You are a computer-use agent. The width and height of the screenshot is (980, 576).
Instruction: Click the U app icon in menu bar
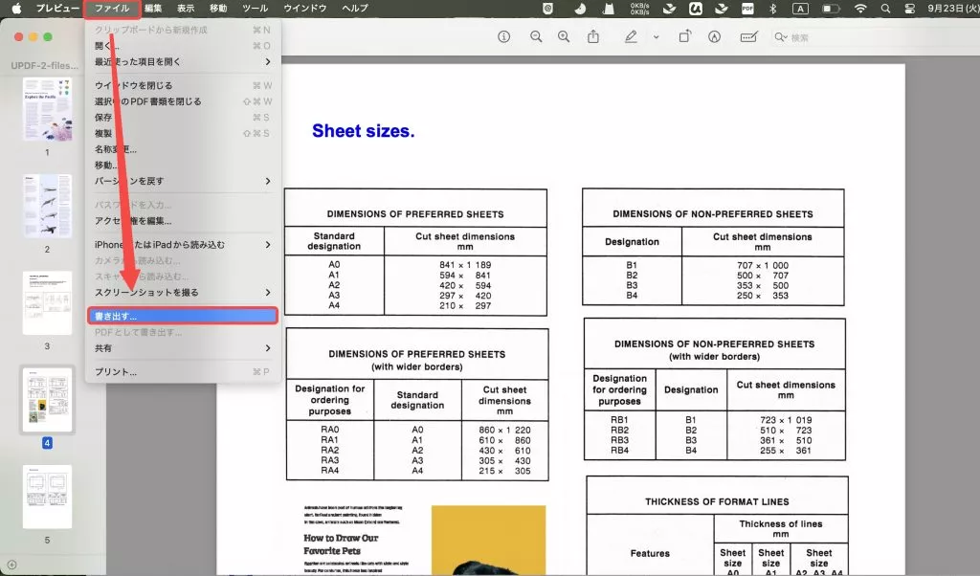point(695,8)
